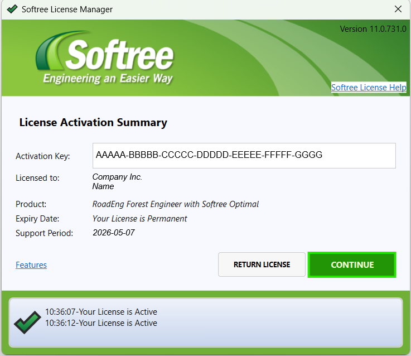Viewport: 411px width, 356px height.
Task: Click the 'Licensed to:' label
Action: click(37, 178)
